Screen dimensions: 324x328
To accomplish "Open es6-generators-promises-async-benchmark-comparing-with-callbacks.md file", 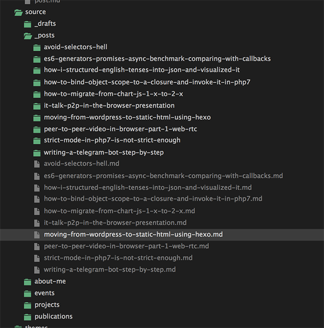I will tap(163, 176).
